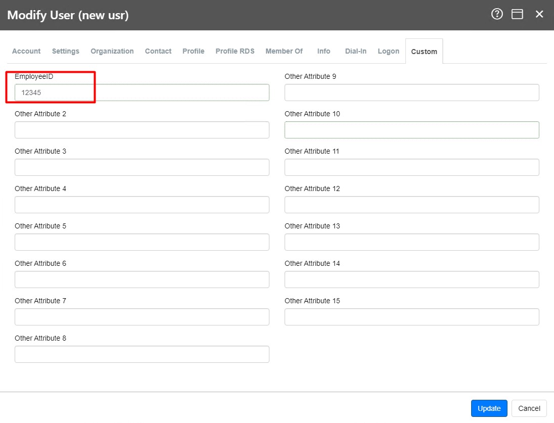Open the Member Of tab

(284, 51)
